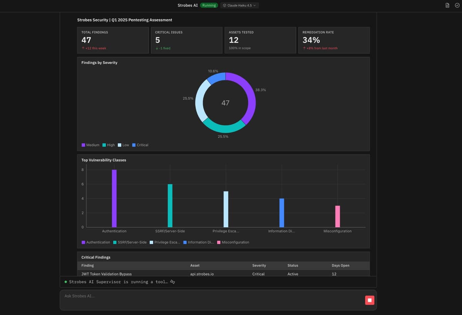462x315 pixels.
Task: Sort by the Status column header
Action: 293,265
